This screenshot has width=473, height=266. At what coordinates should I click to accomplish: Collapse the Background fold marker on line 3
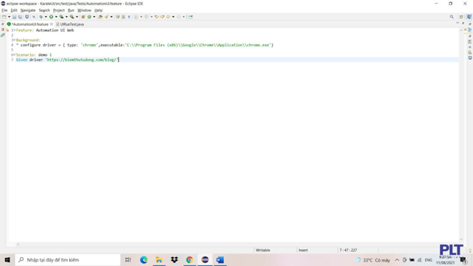coord(14,40)
